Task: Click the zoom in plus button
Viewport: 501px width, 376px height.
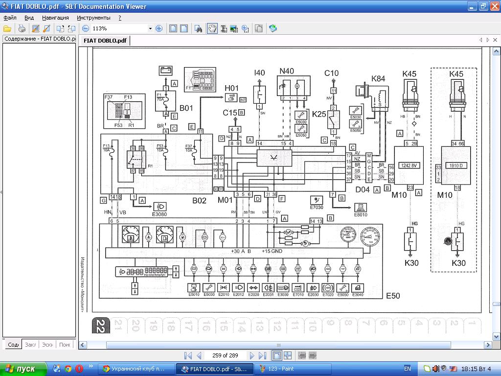Action: 159,29
